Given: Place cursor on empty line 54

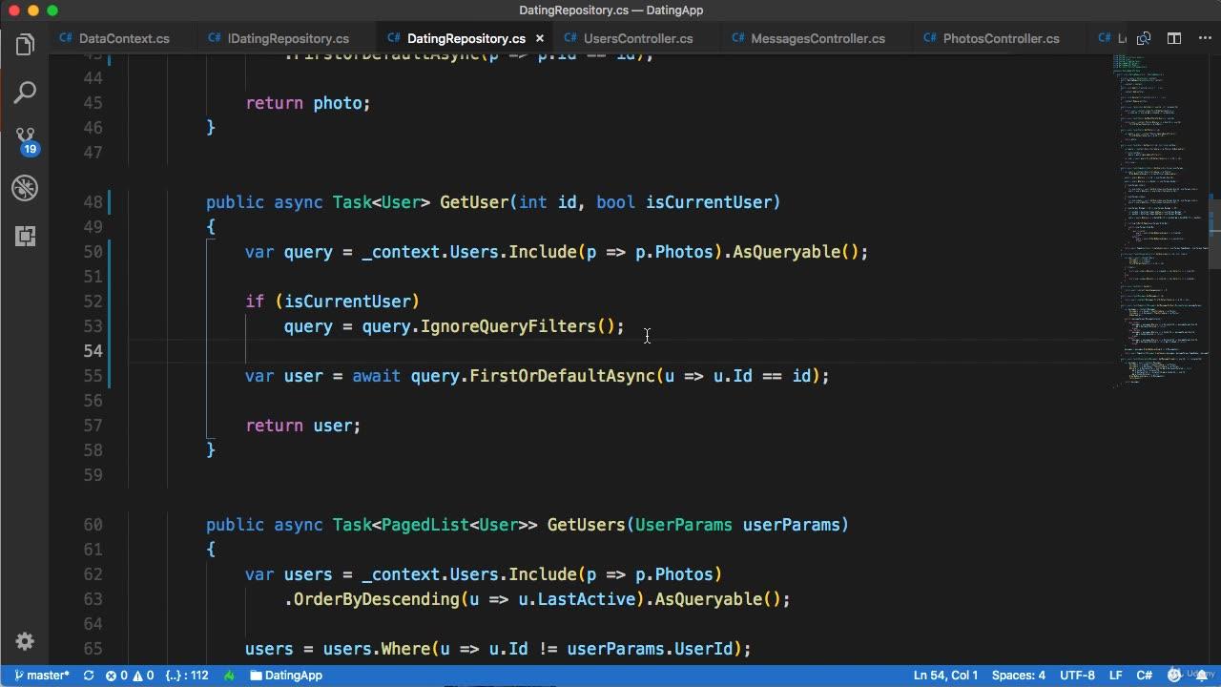Looking at the screenshot, I should [620, 351].
